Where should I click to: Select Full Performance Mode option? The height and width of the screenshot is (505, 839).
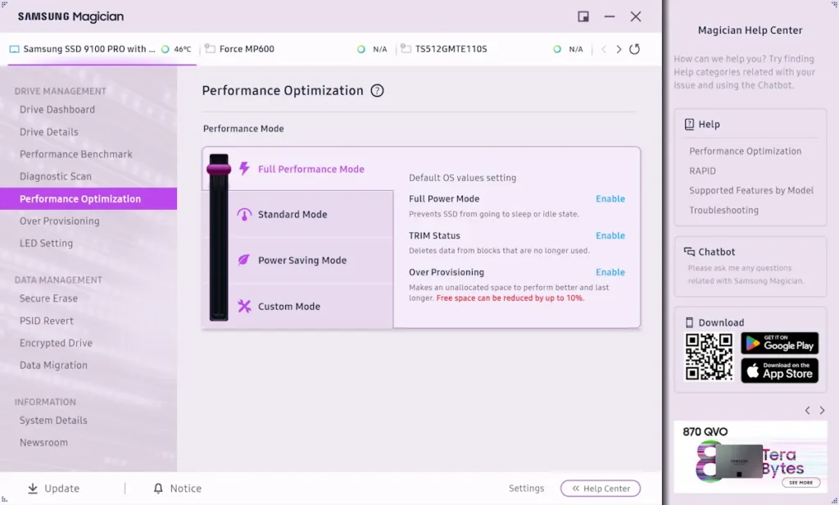coord(311,169)
